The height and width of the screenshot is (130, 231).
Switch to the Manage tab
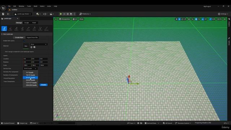click(x=19, y=23)
